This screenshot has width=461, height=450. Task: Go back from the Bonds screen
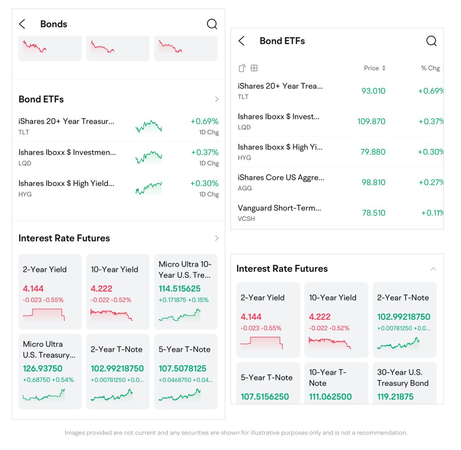point(22,24)
